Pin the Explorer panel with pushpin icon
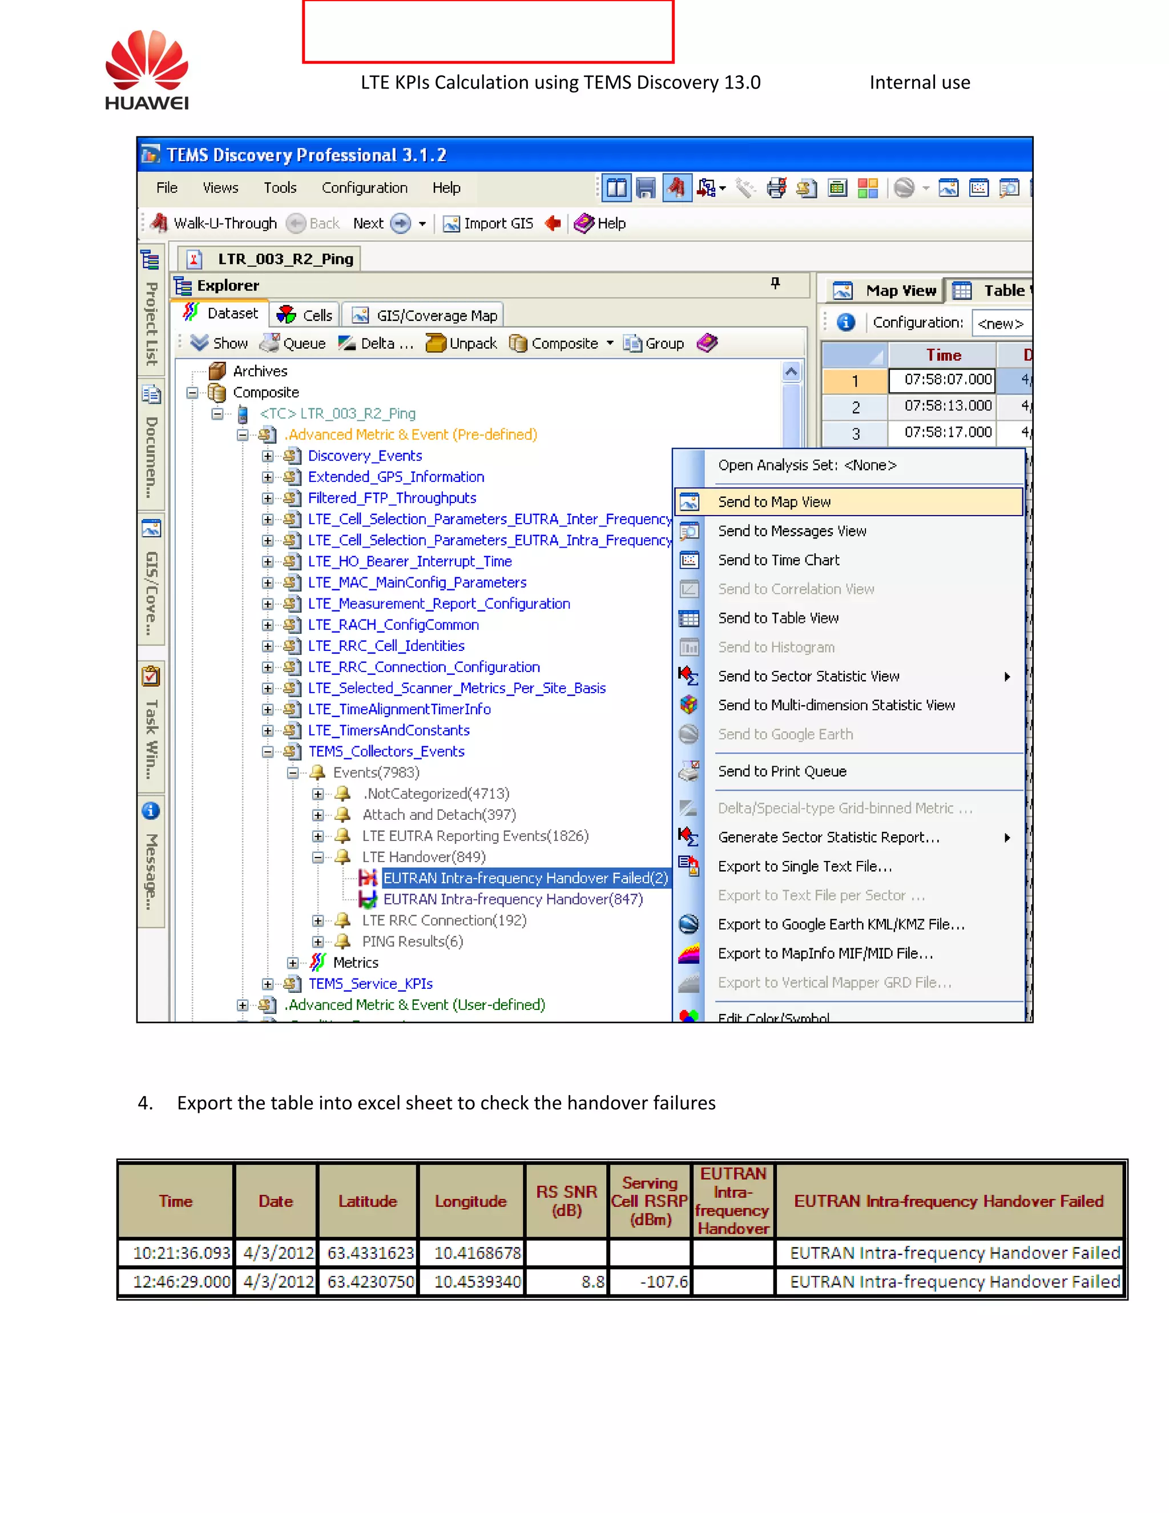 click(775, 283)
